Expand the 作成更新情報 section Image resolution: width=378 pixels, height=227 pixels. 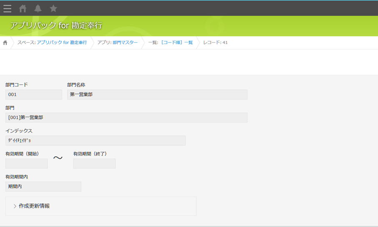click(32, 206)
